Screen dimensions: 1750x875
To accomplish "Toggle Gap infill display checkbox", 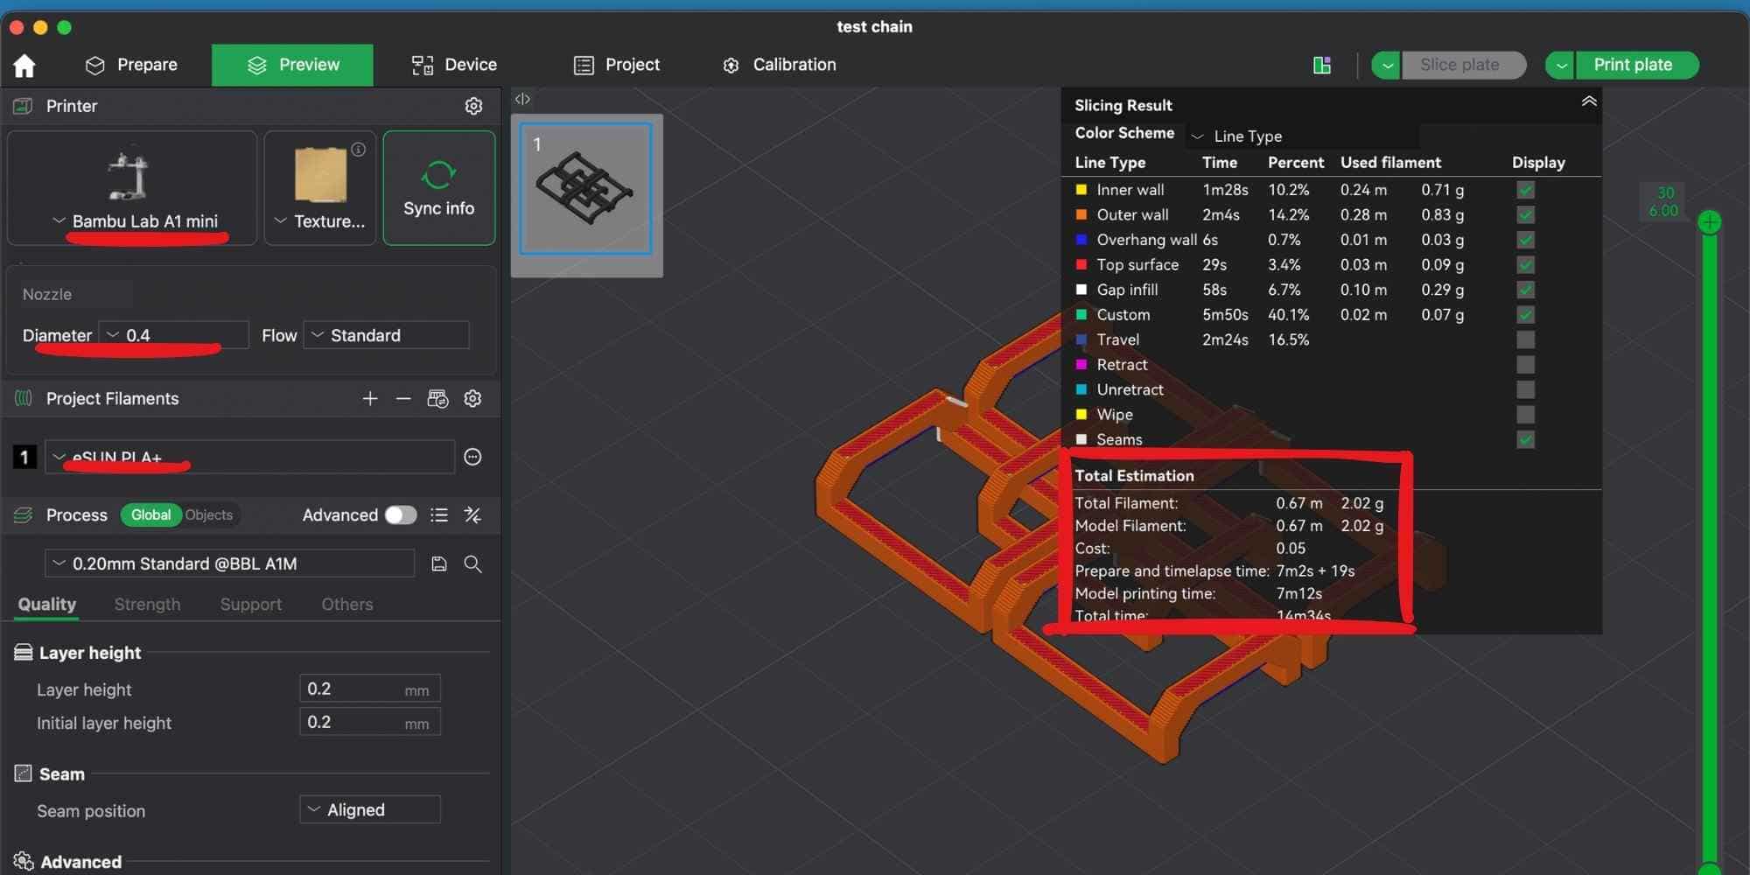I will click(x=1525, y=290).
